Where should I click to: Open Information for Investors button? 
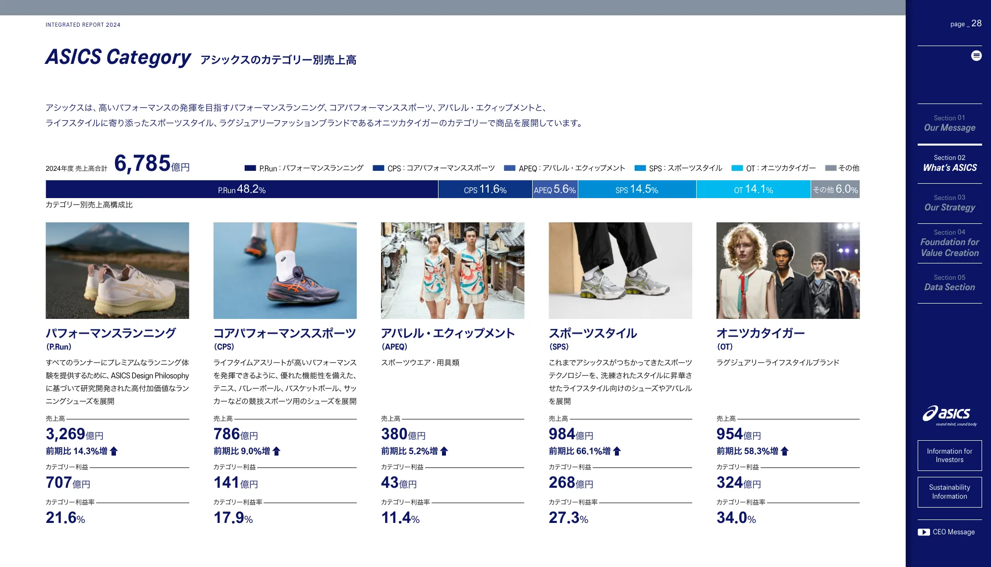pyautogui.click(x=949, y=455)
